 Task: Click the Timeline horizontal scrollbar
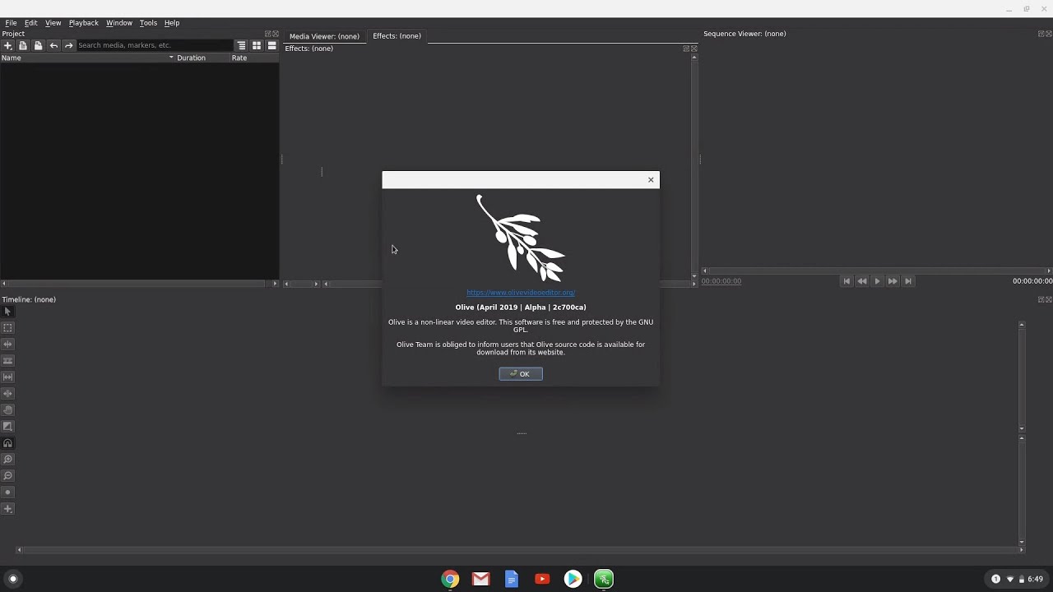(520, 550)
